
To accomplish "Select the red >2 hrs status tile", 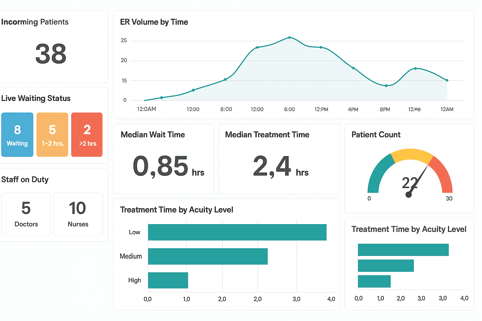I will click(87, 134).
